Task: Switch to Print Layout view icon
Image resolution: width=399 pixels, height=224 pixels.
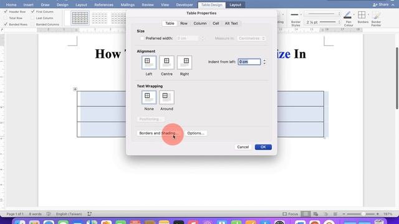Action: (x=305, y=214)
